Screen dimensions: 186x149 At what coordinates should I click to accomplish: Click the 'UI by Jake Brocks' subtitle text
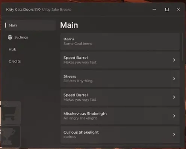[57, 10]
